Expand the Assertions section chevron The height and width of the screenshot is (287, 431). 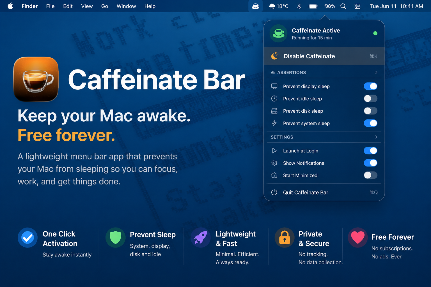coord(376,73)
